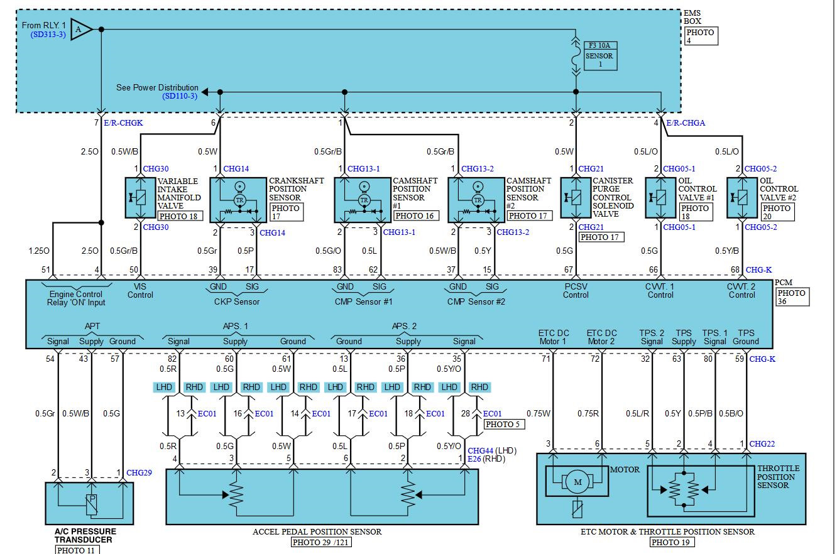This screenshot has height=554, width=837.
Task: Click PCM terminal pin number 71
Action: 545,359
